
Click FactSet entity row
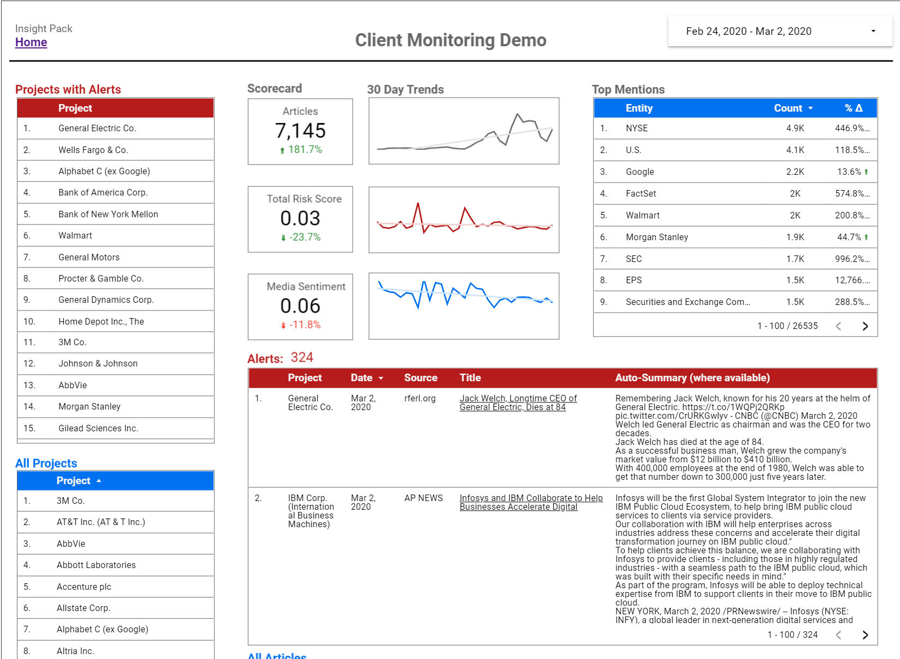click(735, 194)
